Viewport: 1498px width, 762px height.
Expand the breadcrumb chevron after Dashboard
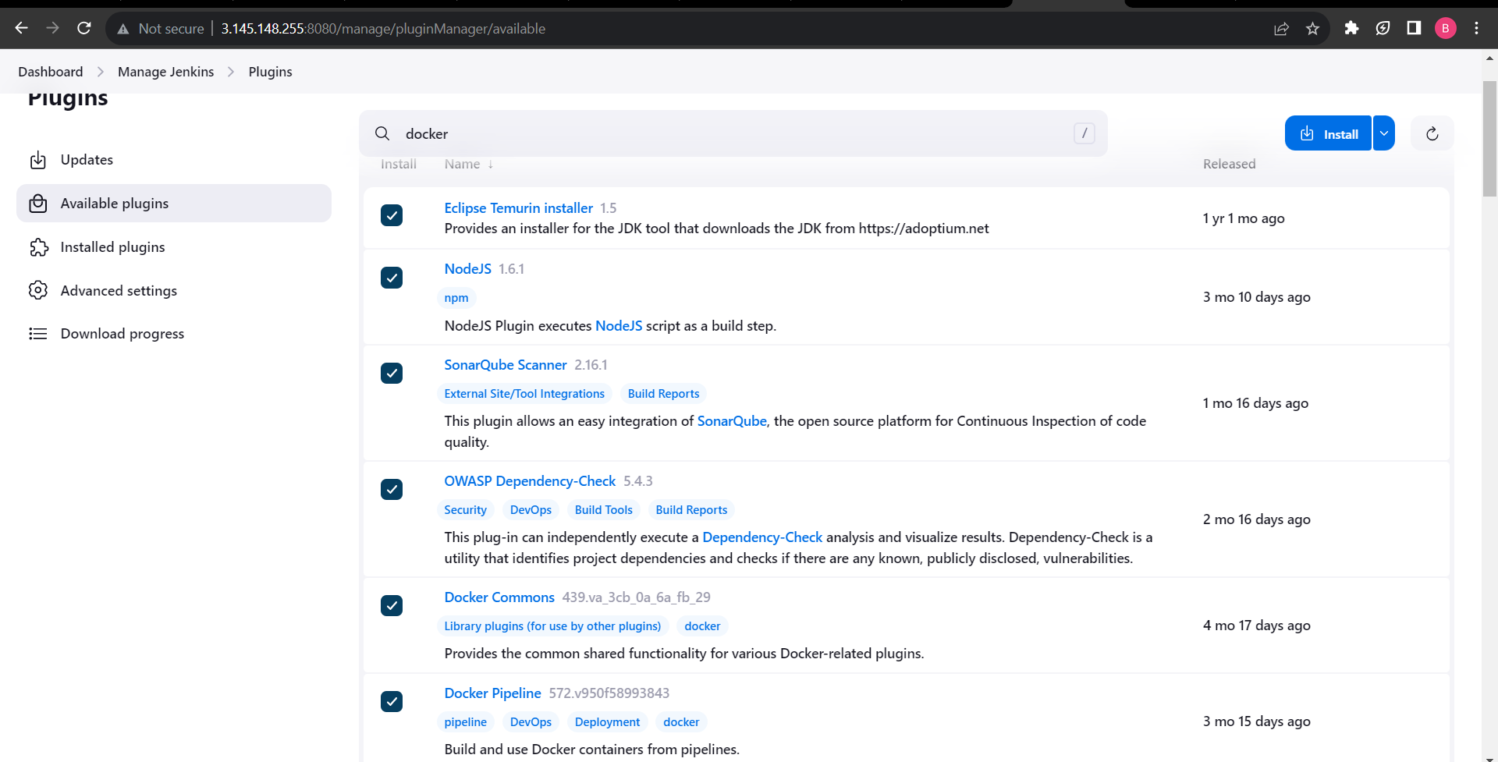(x=101, y=72)
